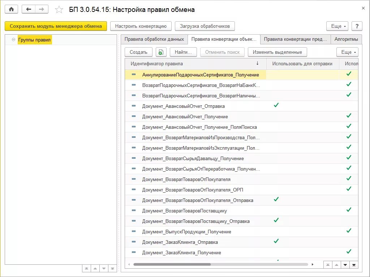Open the table toolbar Еще dropdown

(x=347, y=52)
